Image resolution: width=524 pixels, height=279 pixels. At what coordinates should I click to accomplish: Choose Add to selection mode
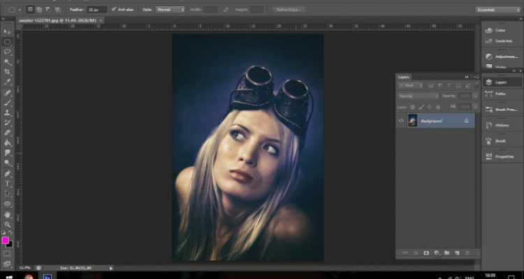(39, 9)
